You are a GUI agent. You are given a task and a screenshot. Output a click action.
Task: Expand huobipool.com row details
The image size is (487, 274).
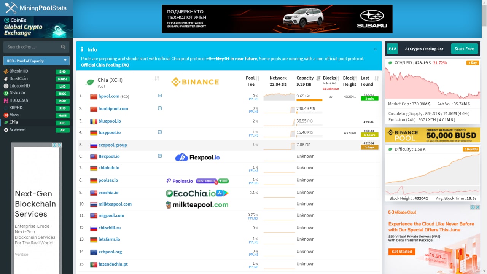pyautogui.click(x=160, y=108)
